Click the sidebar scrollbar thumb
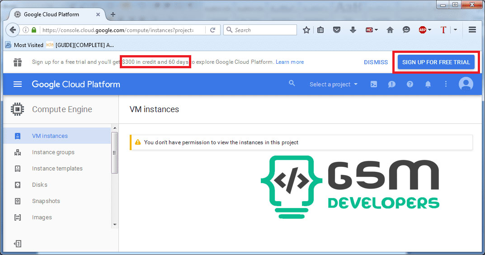Viewport: 485px width, 255px height. tap(115, 152)
